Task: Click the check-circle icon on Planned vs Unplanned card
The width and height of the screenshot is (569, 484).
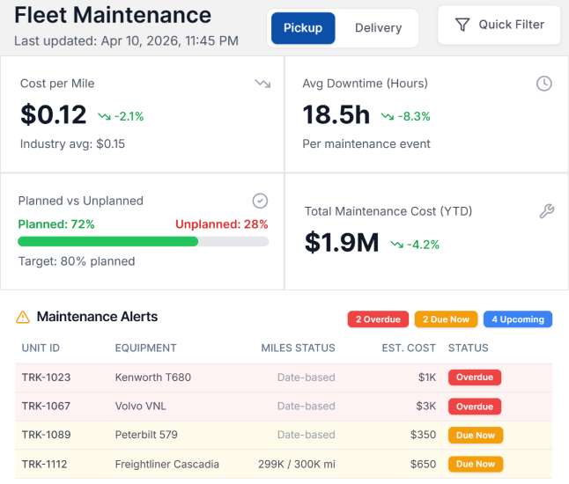Action: coord(260,201)
